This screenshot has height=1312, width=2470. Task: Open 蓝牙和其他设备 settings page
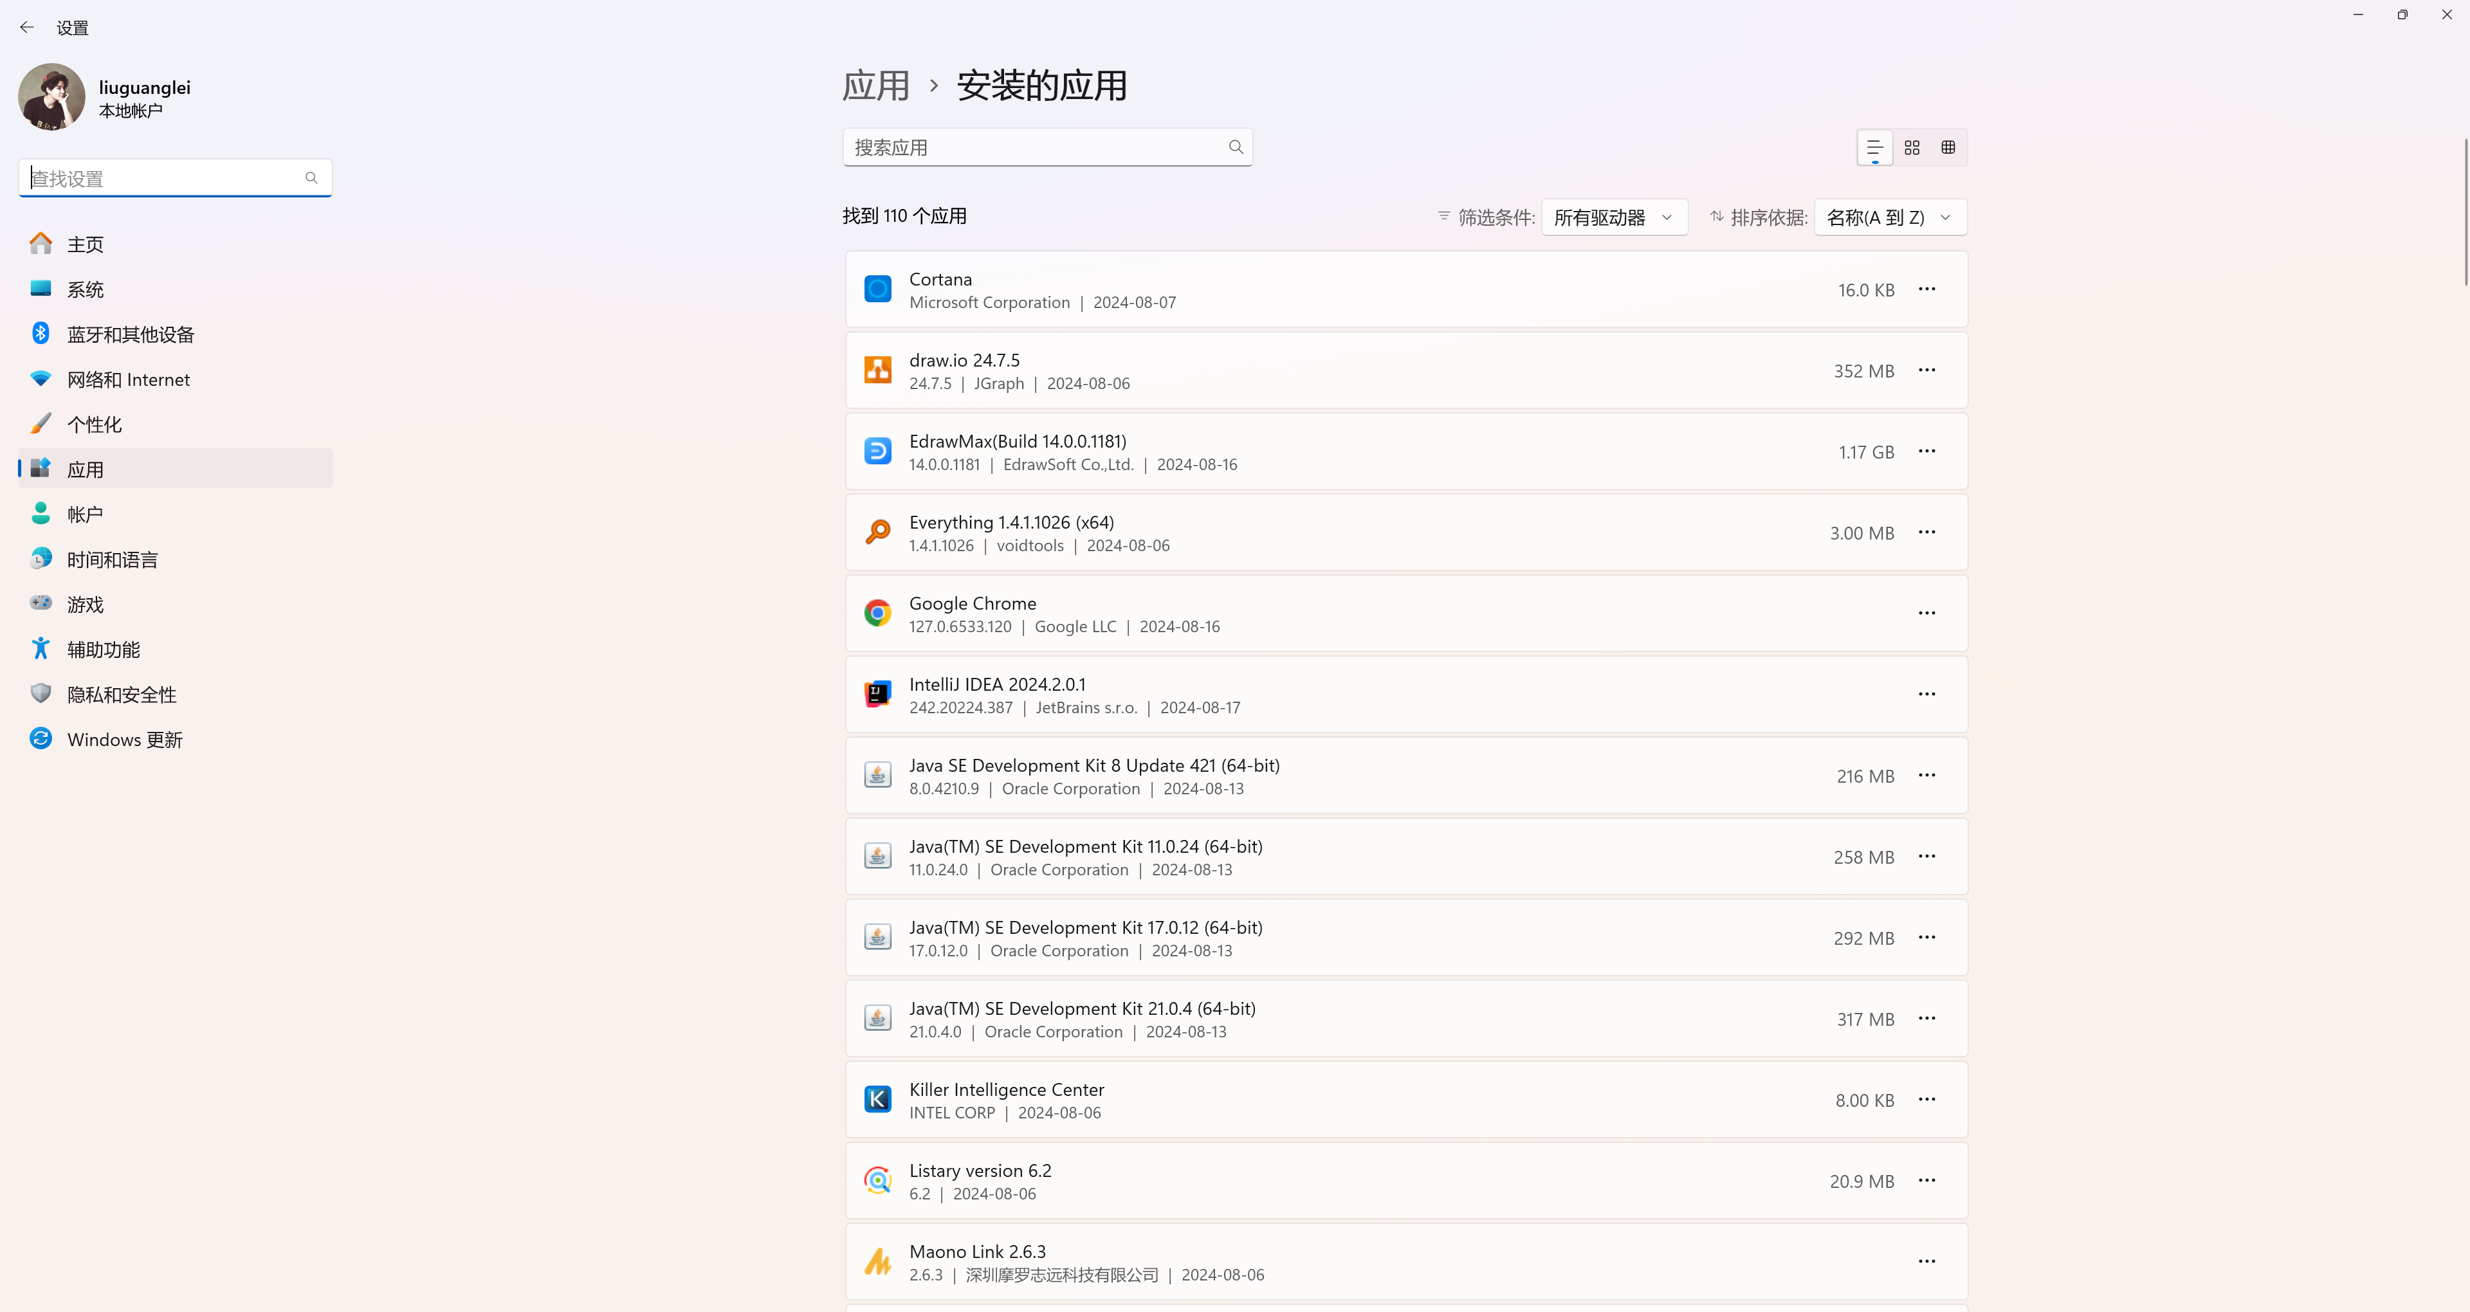click(x=131, y=334)
